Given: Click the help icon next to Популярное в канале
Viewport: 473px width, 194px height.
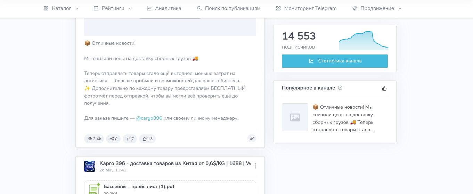Looking at the screenshot, I should (x=340, y=88).
